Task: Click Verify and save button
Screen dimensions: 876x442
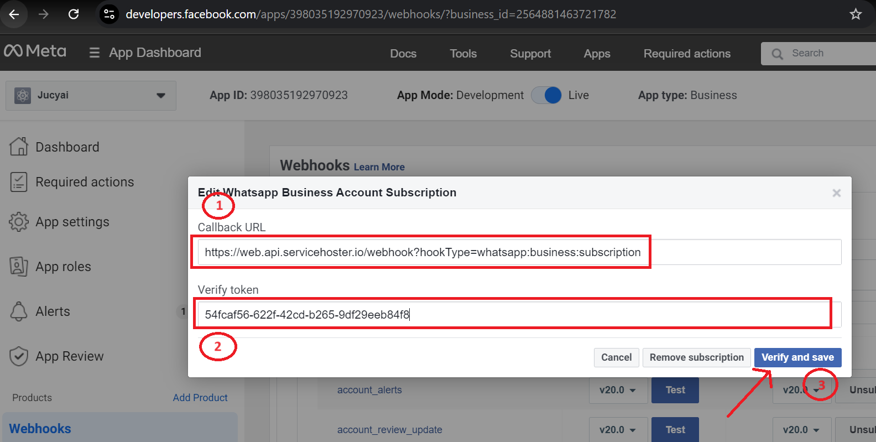Action: click(x=797, y=357)
